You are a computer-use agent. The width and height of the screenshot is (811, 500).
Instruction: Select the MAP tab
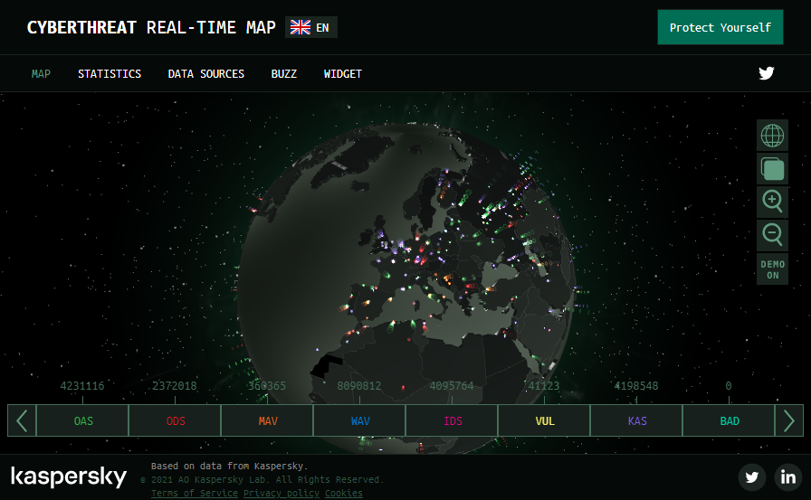pyautogui.click(x=41, y=74)
